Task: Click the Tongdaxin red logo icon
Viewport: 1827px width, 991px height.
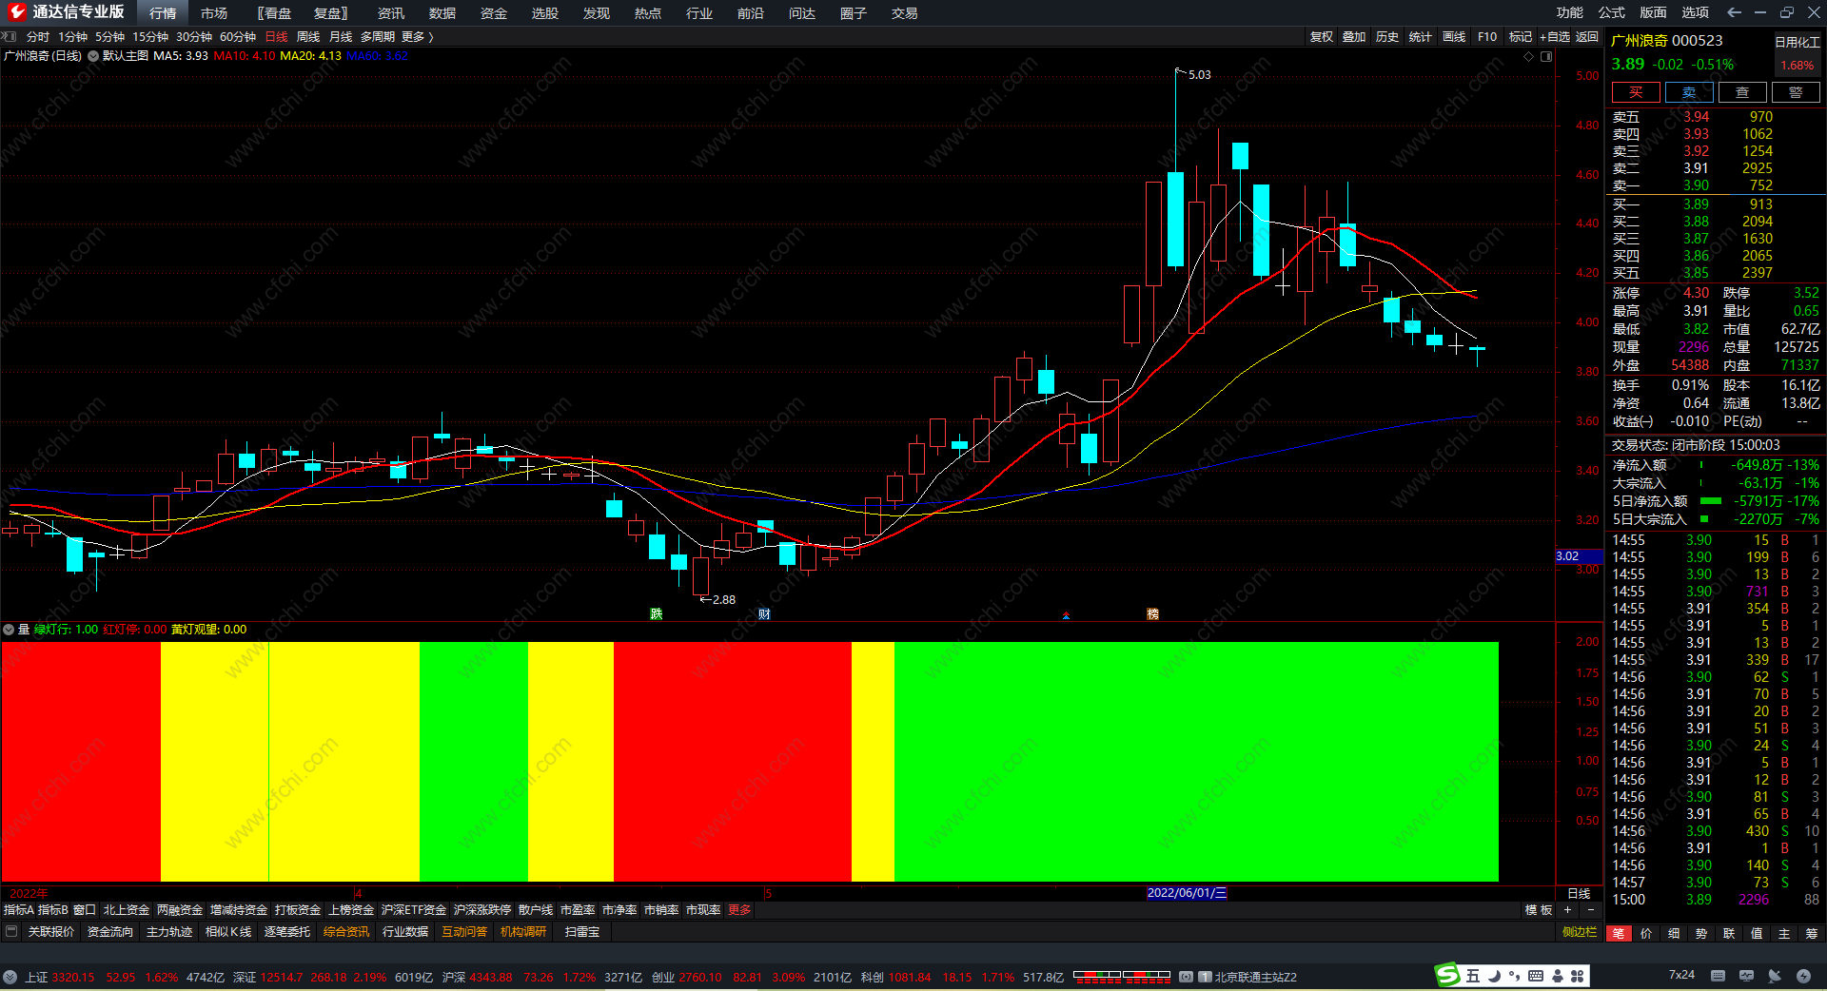Action: coord(17,12)
